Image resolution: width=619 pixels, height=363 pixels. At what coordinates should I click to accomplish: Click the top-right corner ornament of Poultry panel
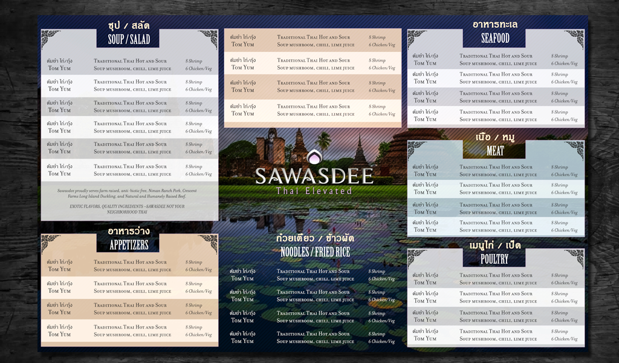click(574, 258)
